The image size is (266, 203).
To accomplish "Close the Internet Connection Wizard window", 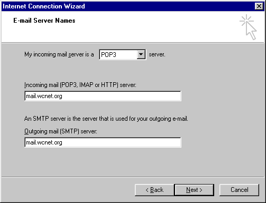I will 259,6.
